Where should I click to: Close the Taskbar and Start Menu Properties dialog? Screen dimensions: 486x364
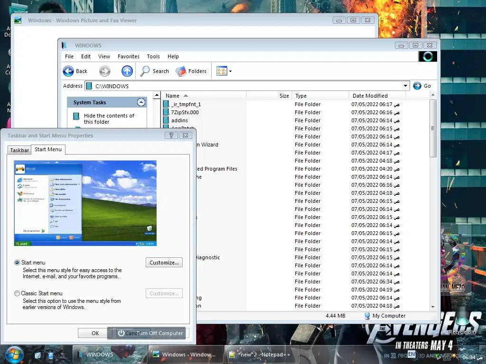186,135
